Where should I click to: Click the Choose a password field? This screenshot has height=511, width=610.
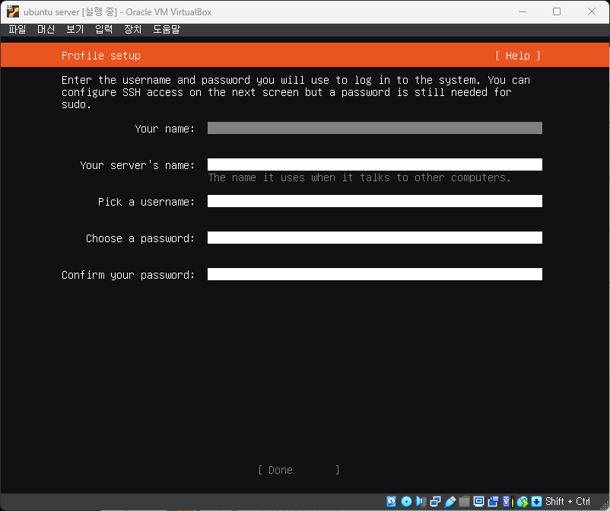(x=375, y=238)
